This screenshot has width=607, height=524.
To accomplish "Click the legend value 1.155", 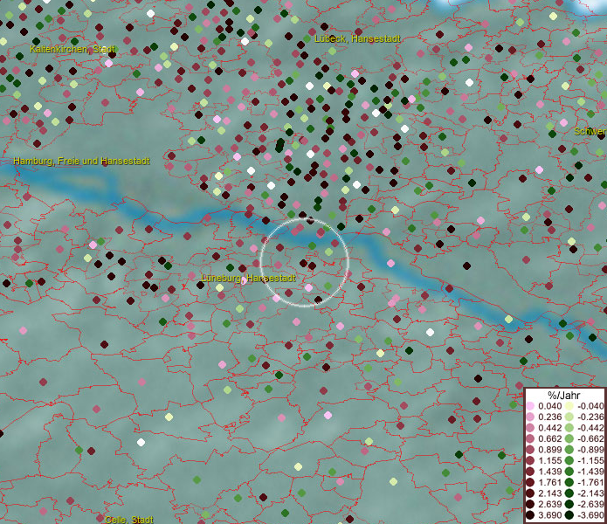I will [550, 460].
